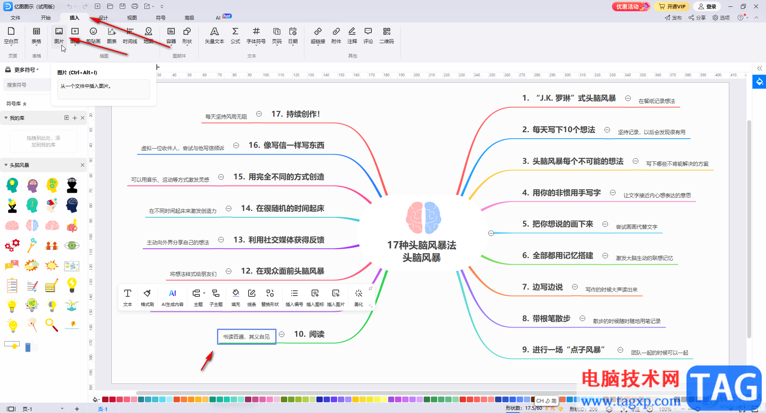Viewport: 766px width, 413px height.
Task: Click the 发布 publish button
Action: pyautogui.click(x=673, y=18)
